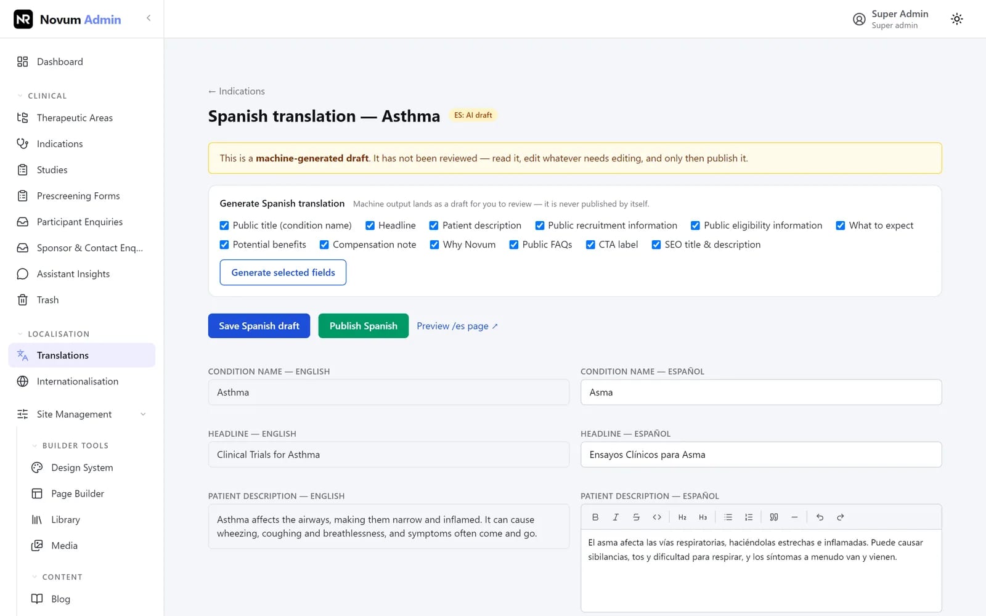Insert a numbered list in the editor
The width and height of the screenshot is (986, 616).
[x=749, y=517]
